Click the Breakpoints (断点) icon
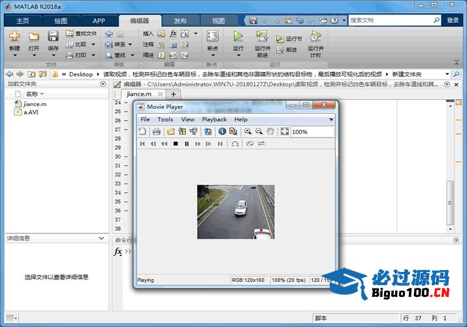467x327 pixels. tap(212, 36)
